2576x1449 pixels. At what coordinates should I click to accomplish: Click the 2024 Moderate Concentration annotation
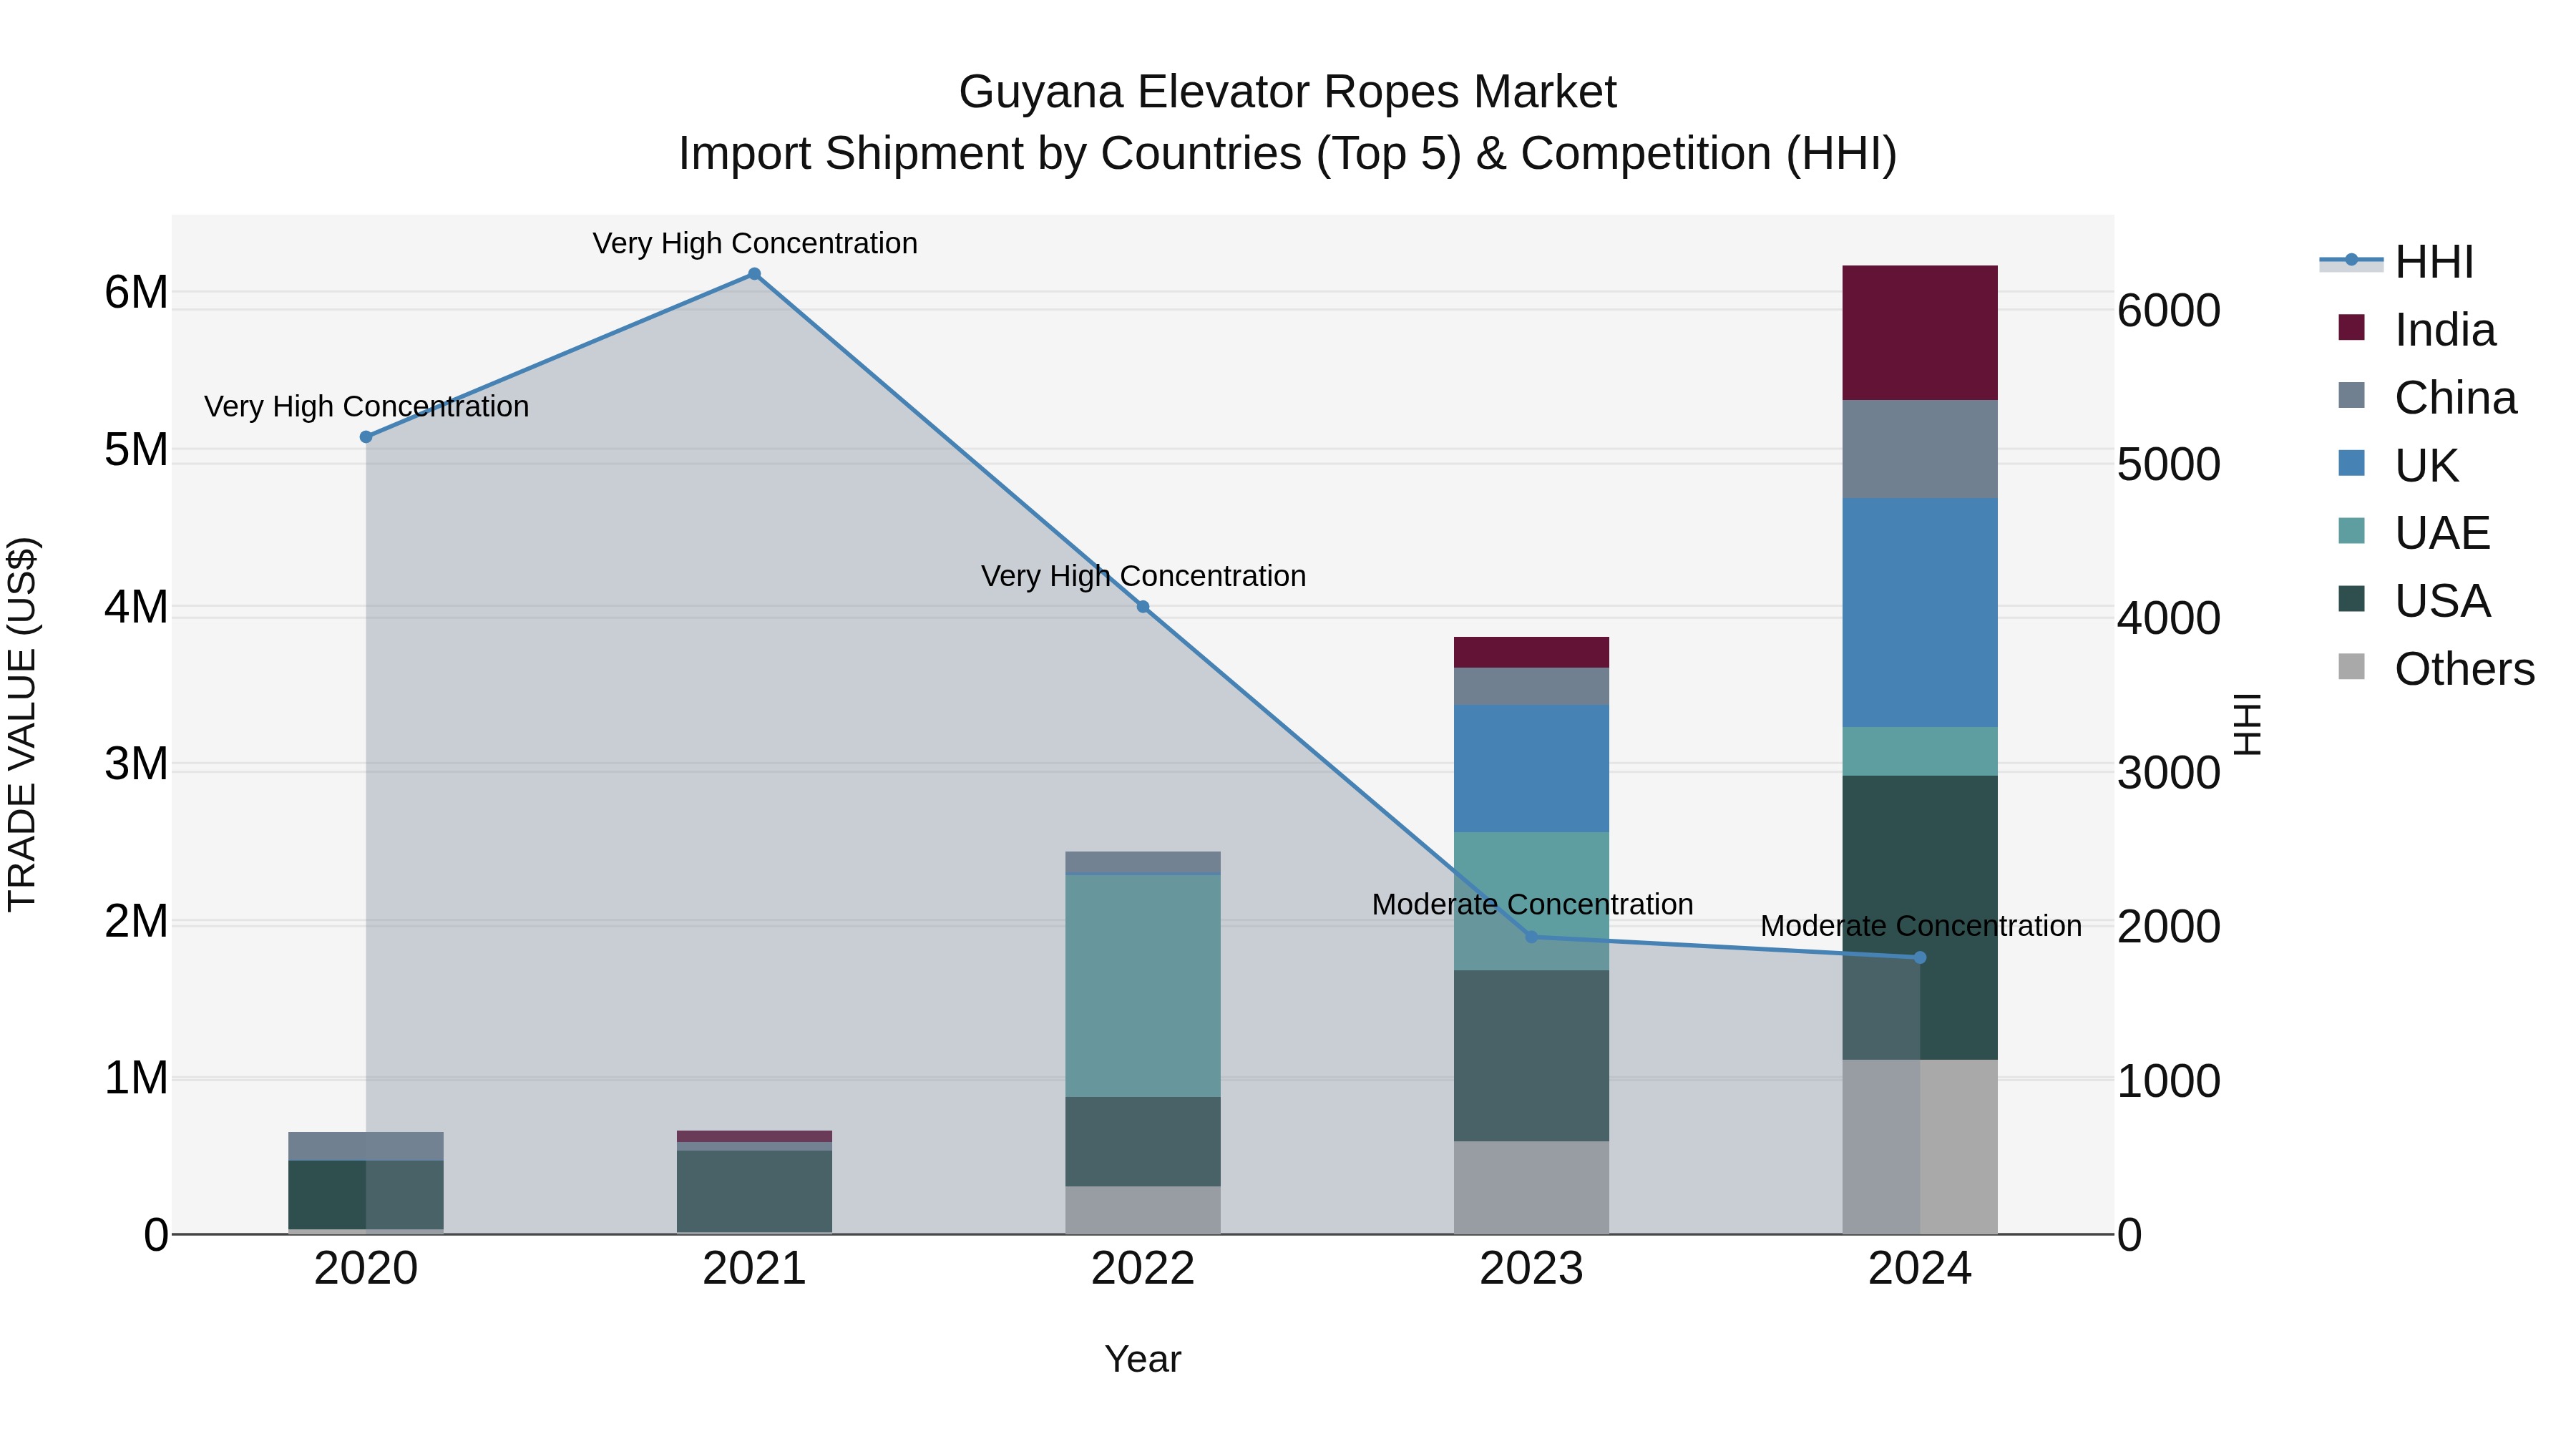(1921, 926)
